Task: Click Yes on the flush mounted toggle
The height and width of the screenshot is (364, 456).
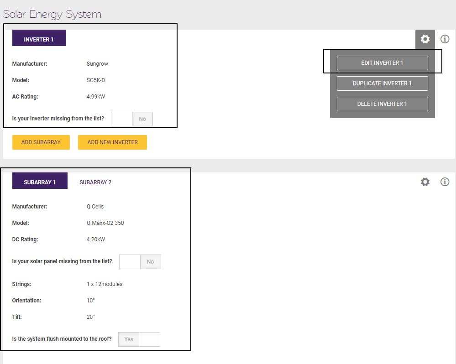Action: pos(128,339)
